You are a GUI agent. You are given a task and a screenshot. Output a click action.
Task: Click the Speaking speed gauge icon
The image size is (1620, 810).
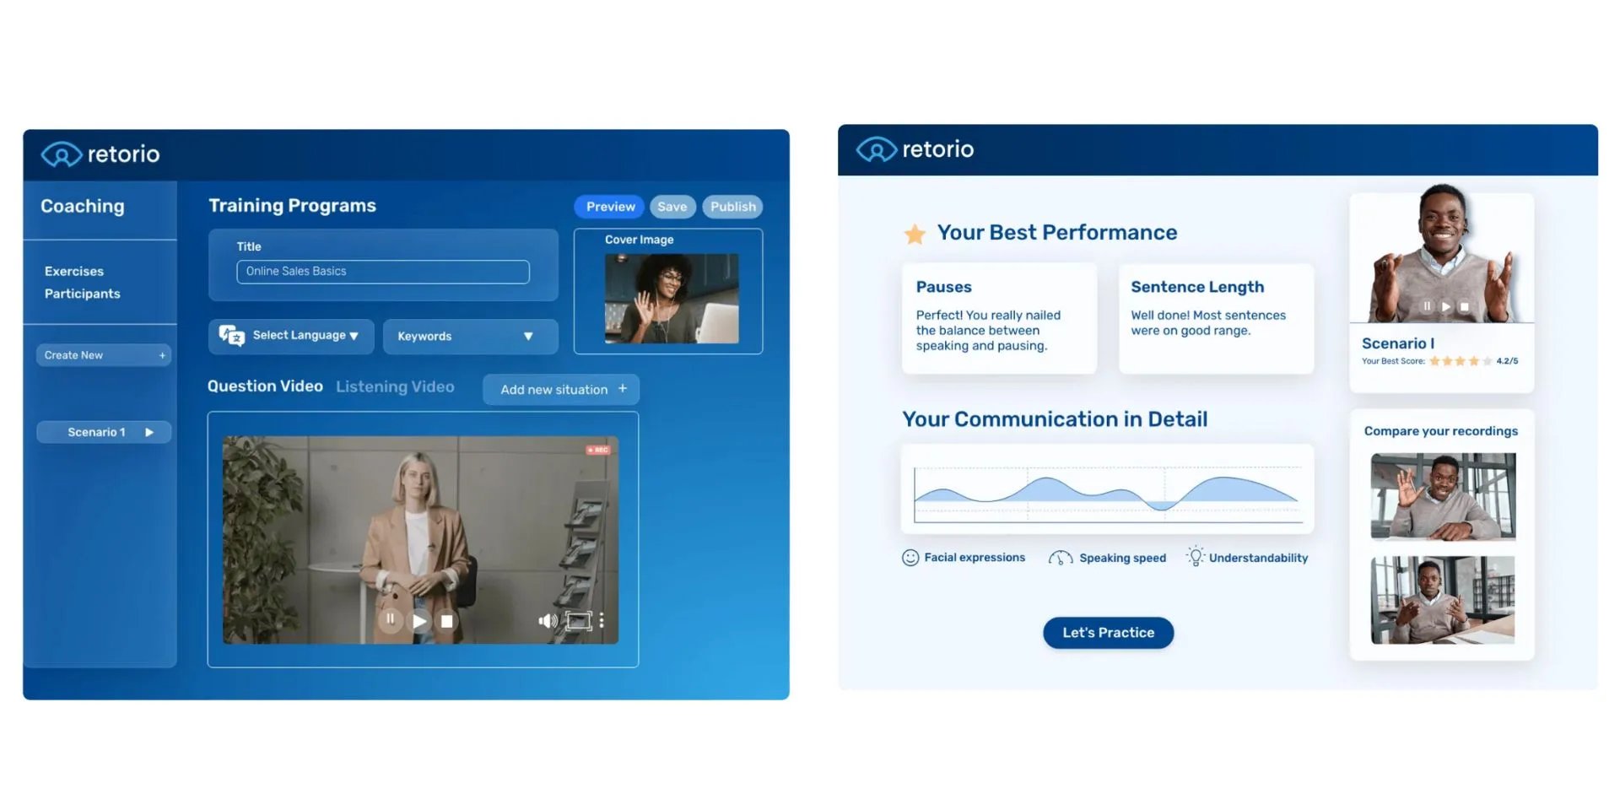[1059, 558]
